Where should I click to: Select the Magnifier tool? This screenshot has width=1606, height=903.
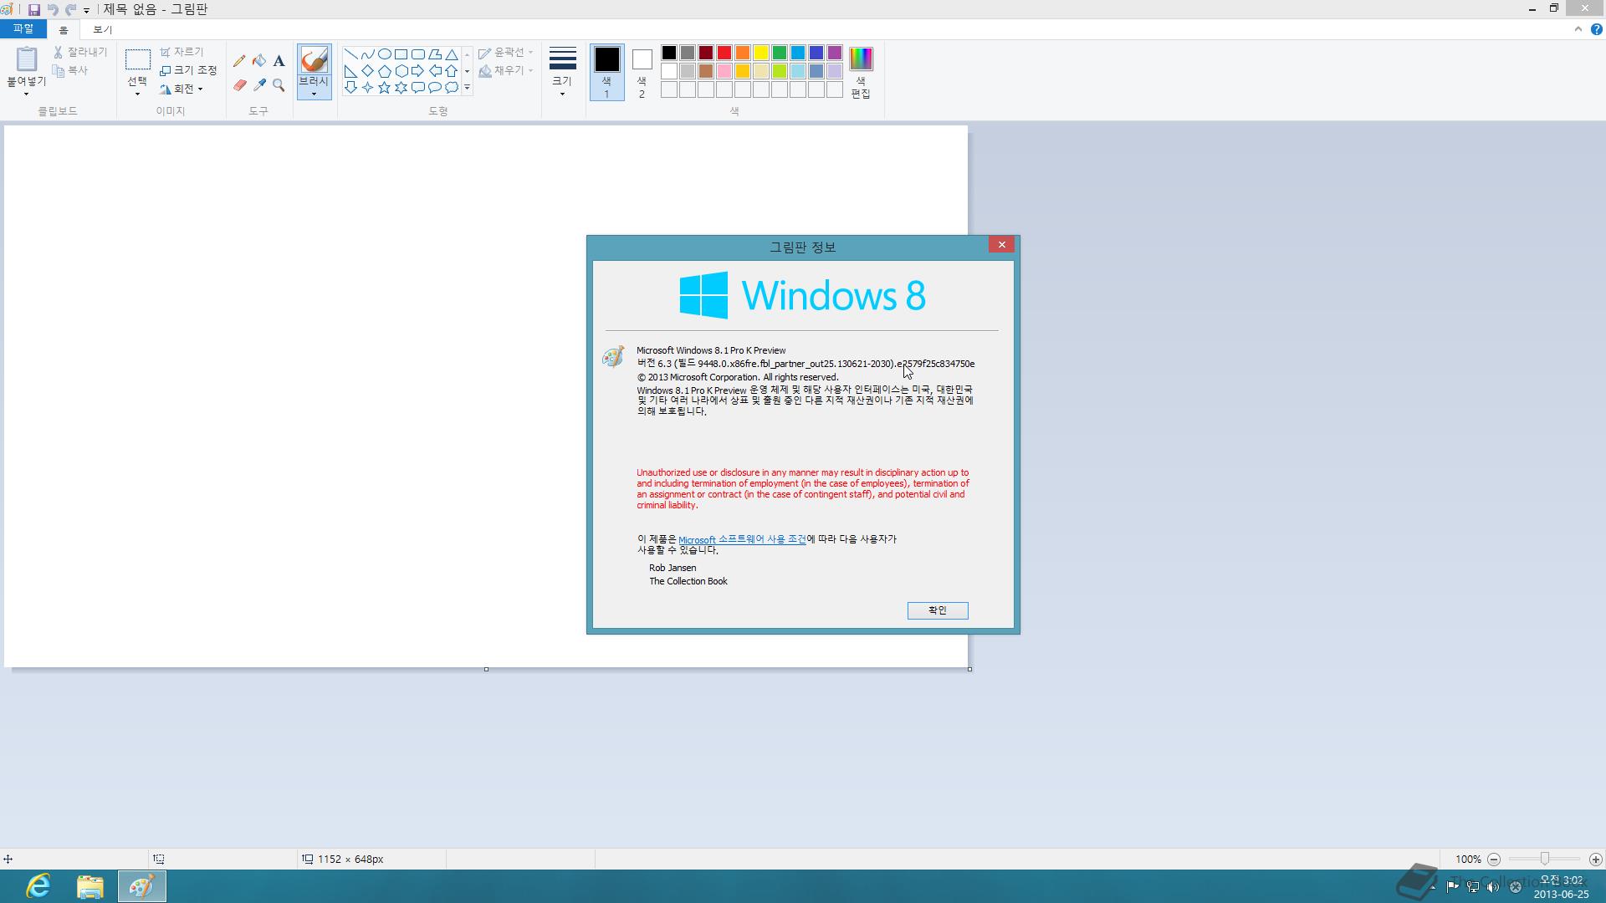point(279,85)
